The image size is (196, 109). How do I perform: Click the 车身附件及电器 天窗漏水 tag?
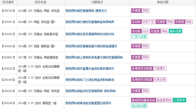149,68
